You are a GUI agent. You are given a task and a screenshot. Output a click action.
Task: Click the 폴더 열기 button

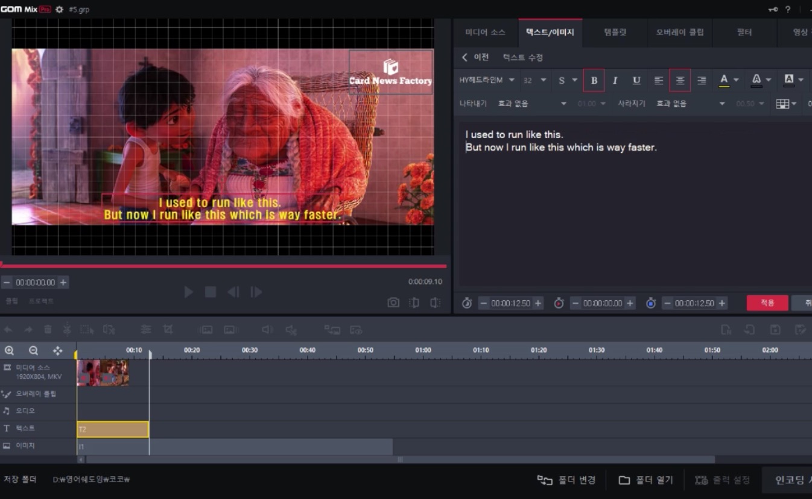(x=645, y=480)
